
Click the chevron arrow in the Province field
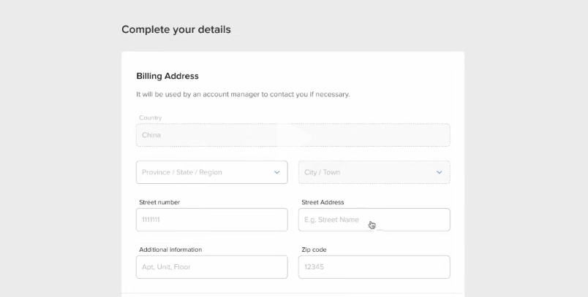276,172
